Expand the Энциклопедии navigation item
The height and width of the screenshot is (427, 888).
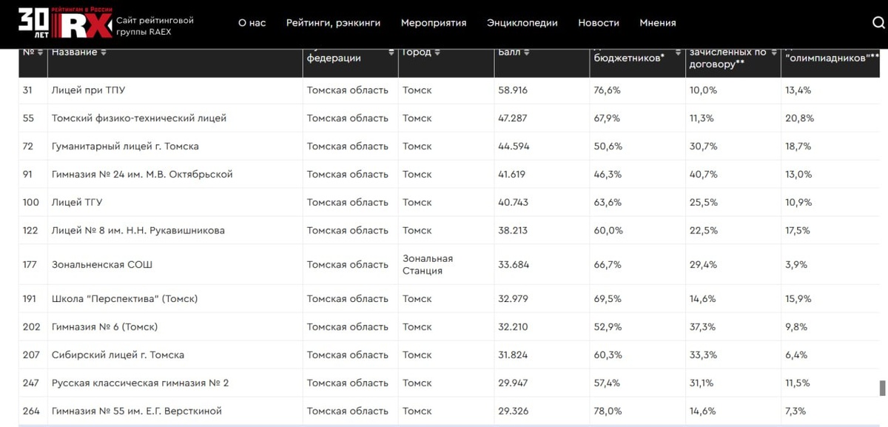522,23
